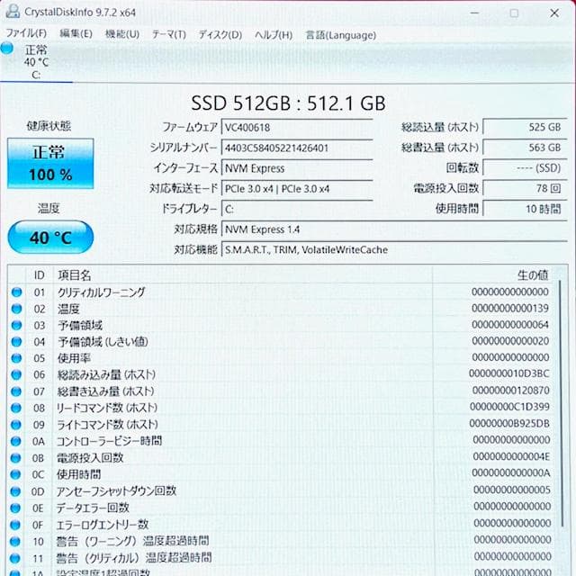Screen dimensions: 576x576
Task: Click the interface field NVM Express
Action: tap(297, 168)
